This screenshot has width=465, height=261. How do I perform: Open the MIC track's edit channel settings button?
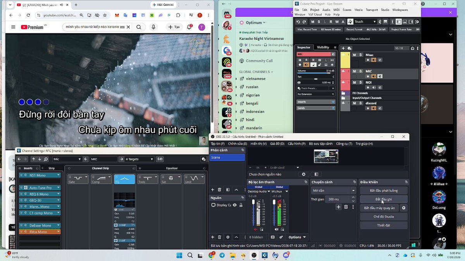(380, 76)
